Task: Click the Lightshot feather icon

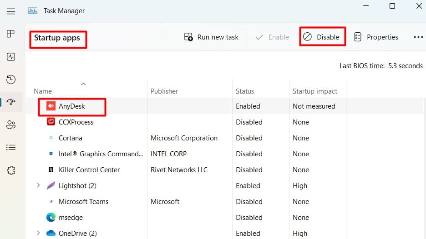Action: [51, 185]
